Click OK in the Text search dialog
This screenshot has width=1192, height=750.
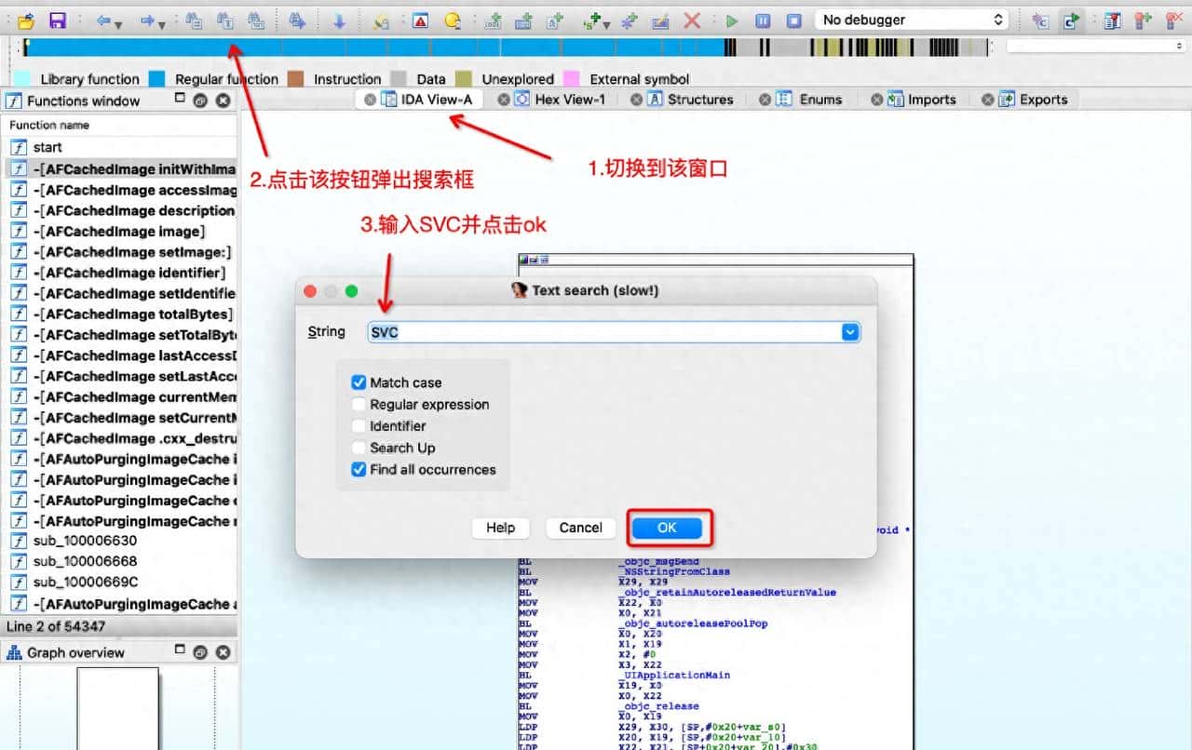click(x=667, y=528)
